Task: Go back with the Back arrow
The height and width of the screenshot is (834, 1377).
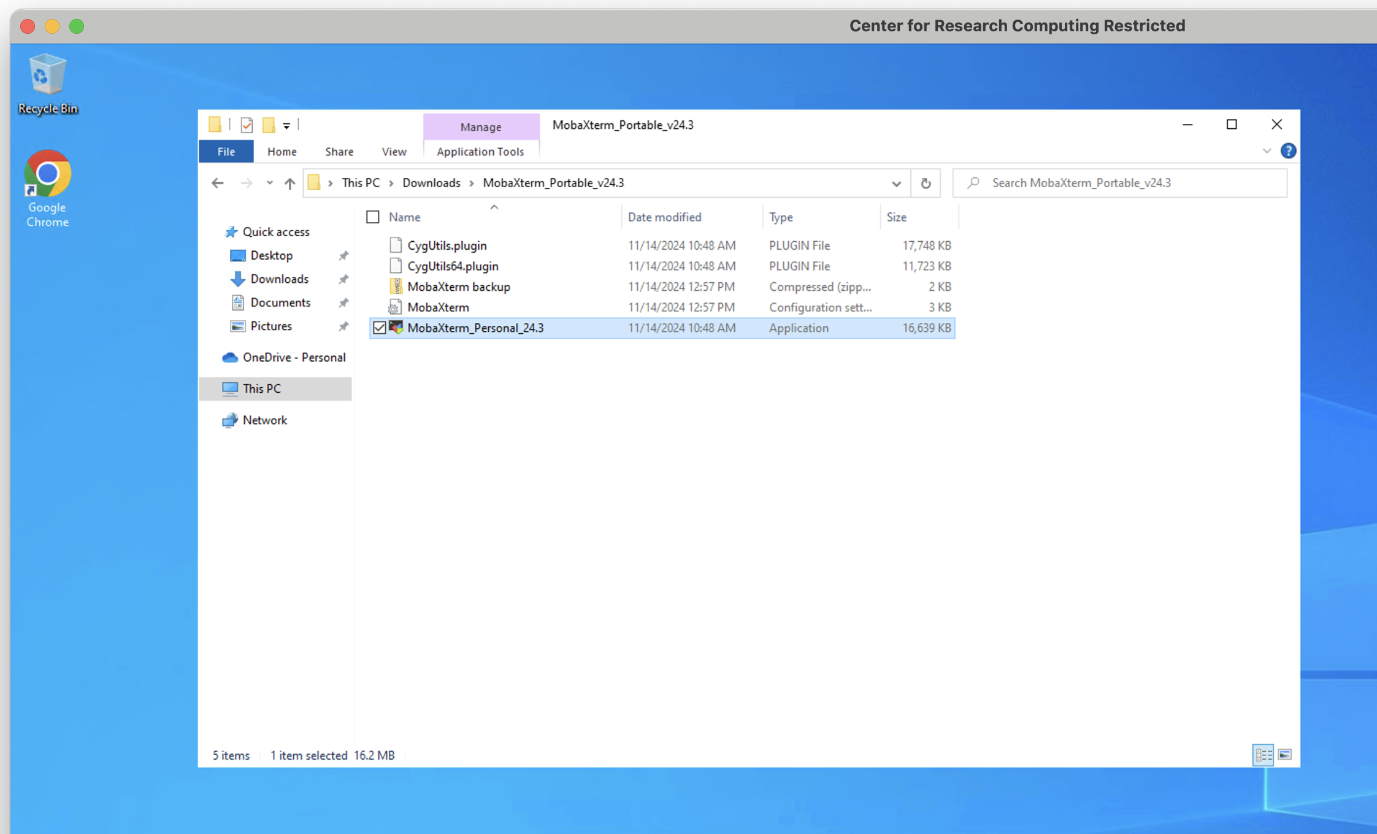Action: [217, 183]
